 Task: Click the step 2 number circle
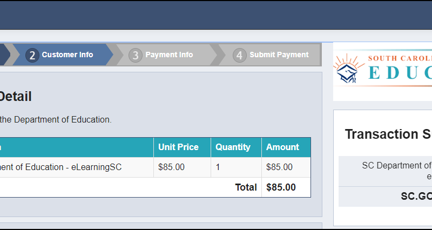(32, 55)
